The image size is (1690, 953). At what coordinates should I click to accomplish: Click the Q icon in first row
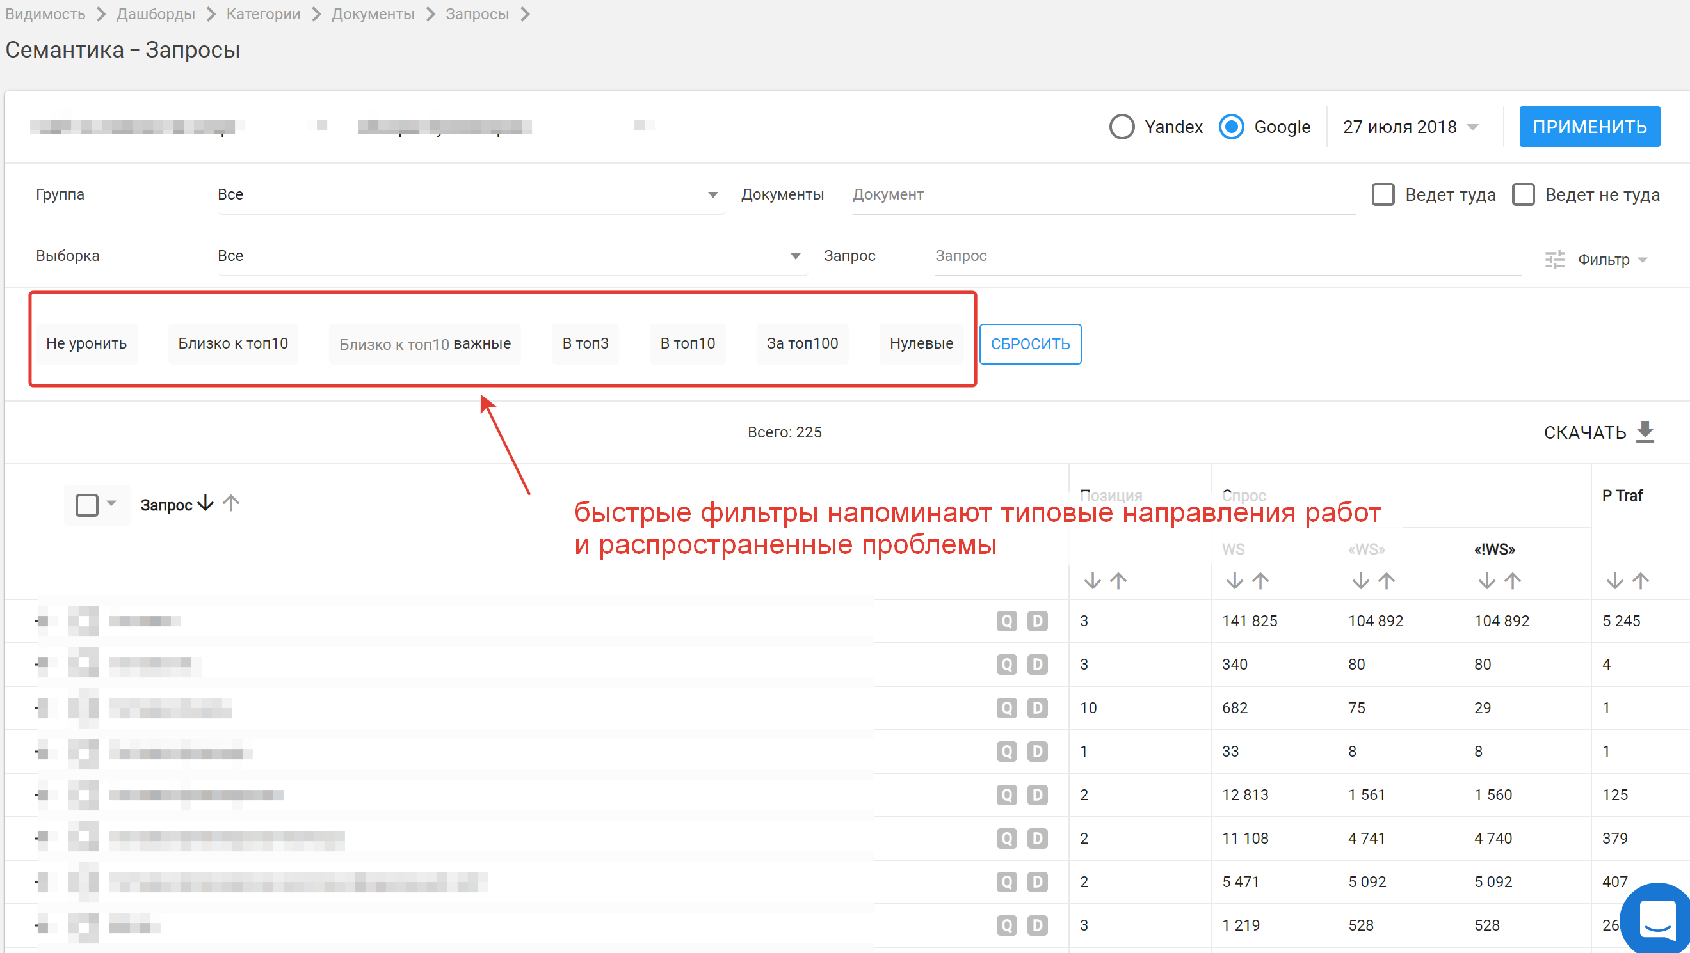tap(1006, 620)
